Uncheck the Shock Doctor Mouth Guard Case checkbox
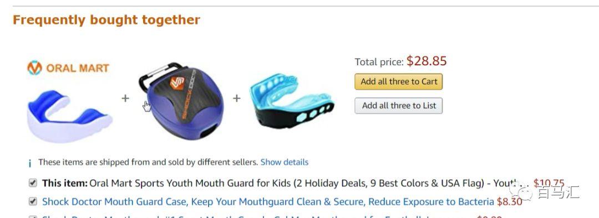Image resolution: width=599 pixels, height=218 pixels. (x=33, y=201)
